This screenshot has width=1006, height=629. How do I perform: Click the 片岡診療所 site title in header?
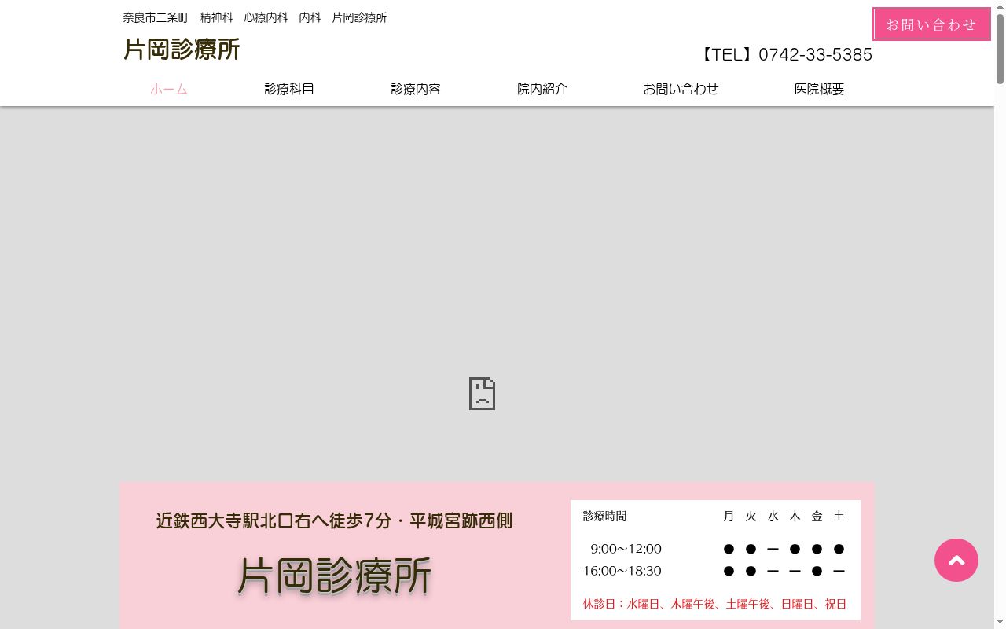(182, 50)
